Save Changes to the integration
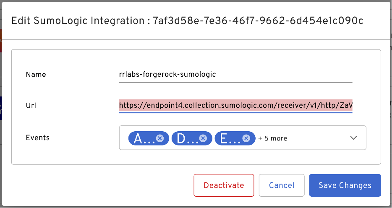 click(345, 185)
